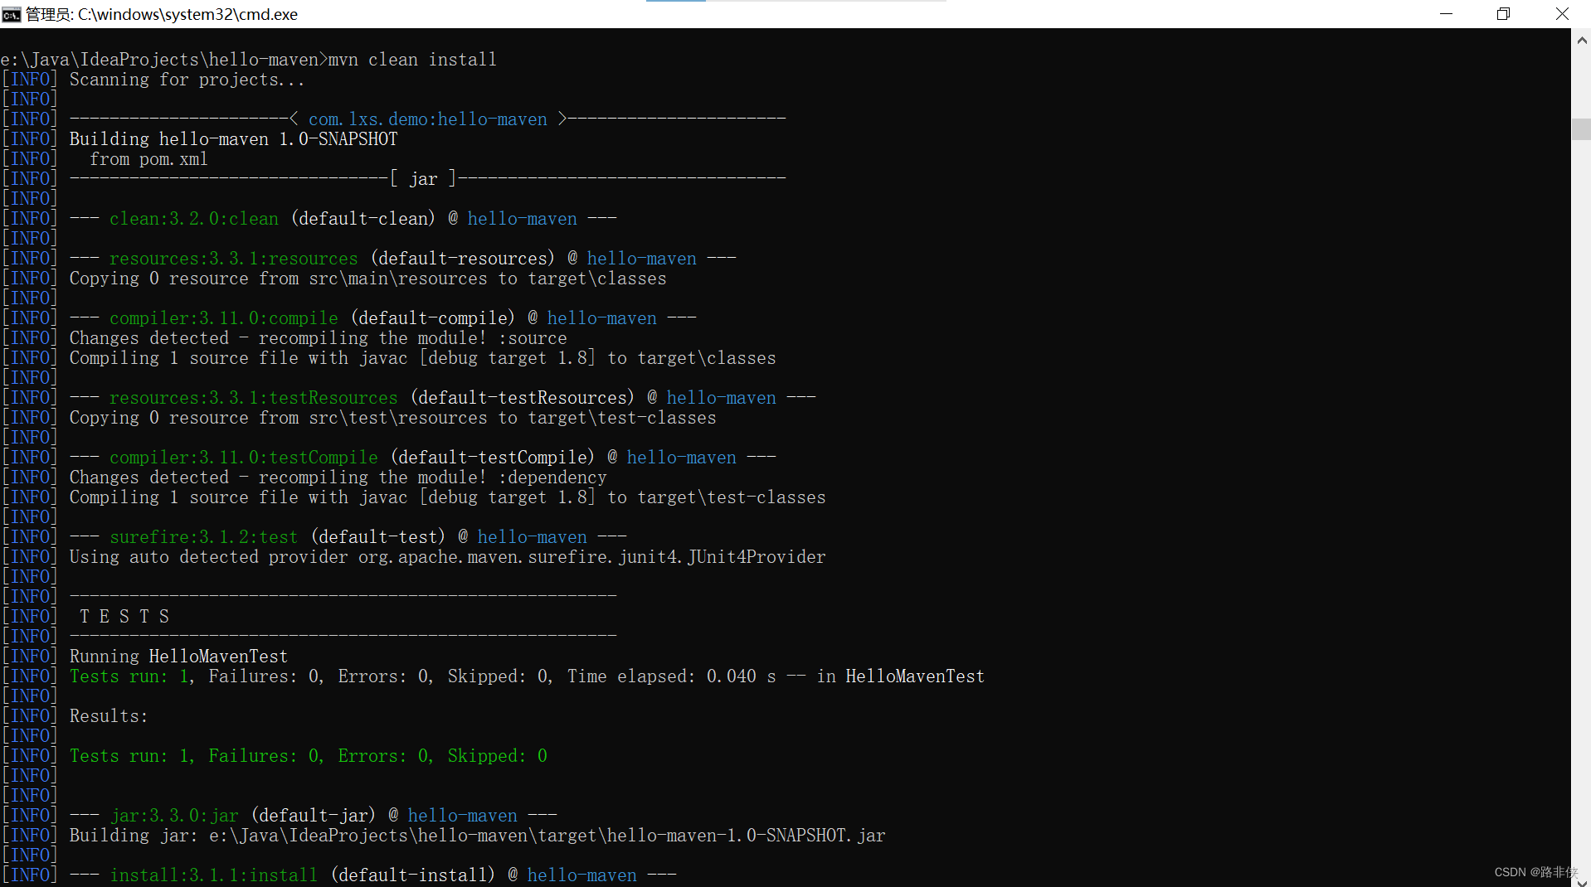
Task: Click the '[ jar ]' packaging separator line
Action: [427, 179]
